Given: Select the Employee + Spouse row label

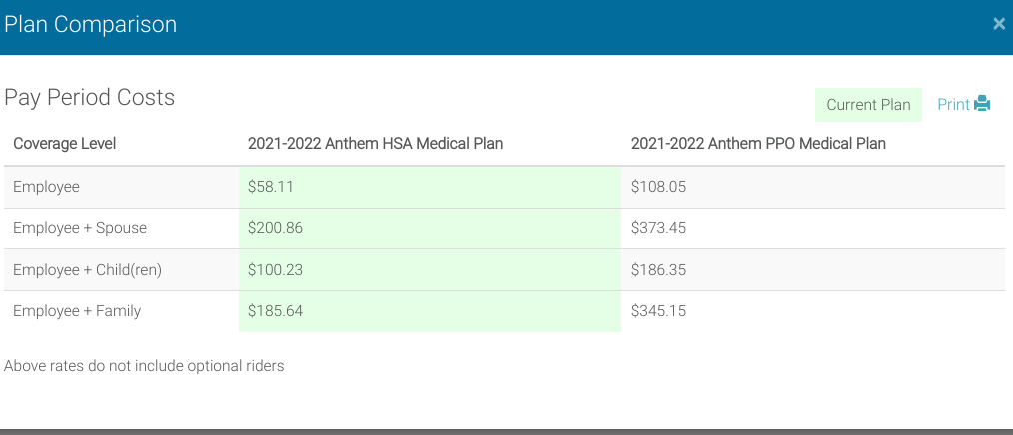Looking at the screenshot, I should point(80,228).
